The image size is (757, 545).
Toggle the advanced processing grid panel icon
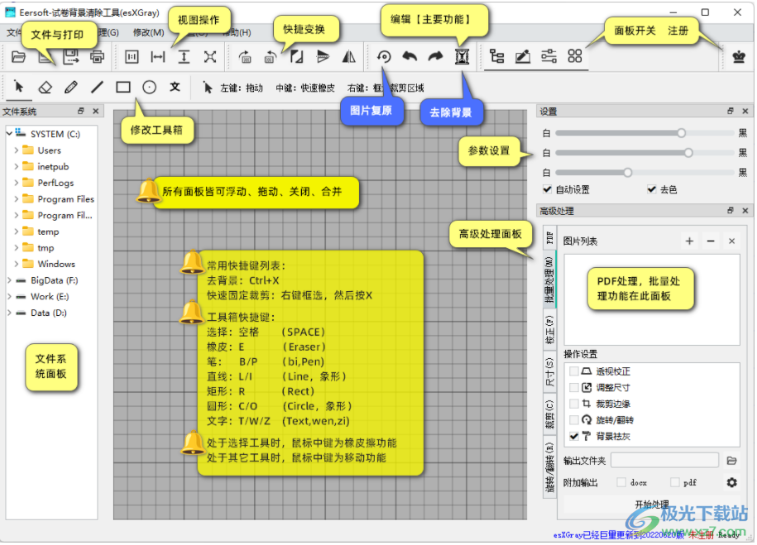point(574,56)
